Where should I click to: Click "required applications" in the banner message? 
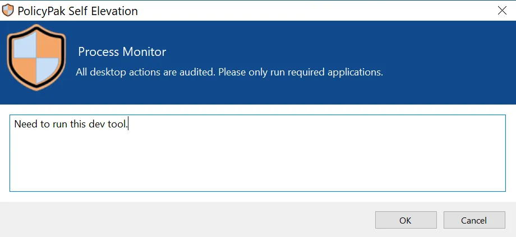coord(337,72)
